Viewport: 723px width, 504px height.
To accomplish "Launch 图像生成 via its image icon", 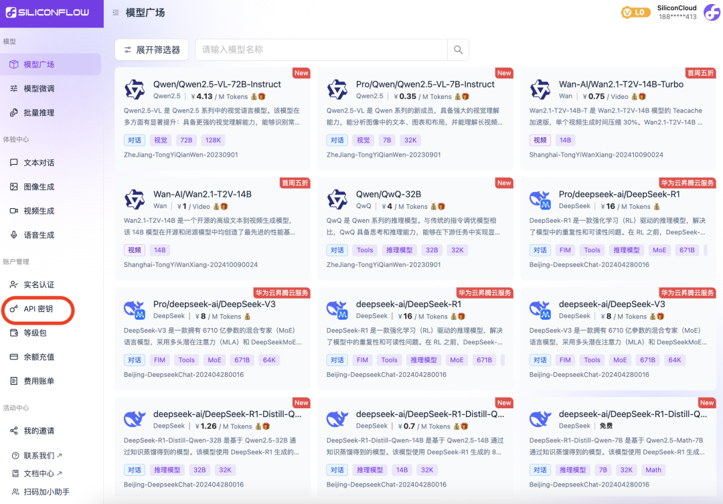I will tap(13, 186).
